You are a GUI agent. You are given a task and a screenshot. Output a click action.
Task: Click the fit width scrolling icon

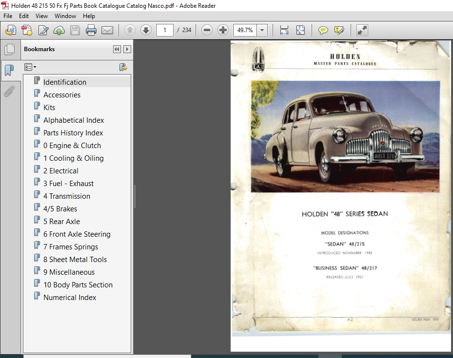284,30
